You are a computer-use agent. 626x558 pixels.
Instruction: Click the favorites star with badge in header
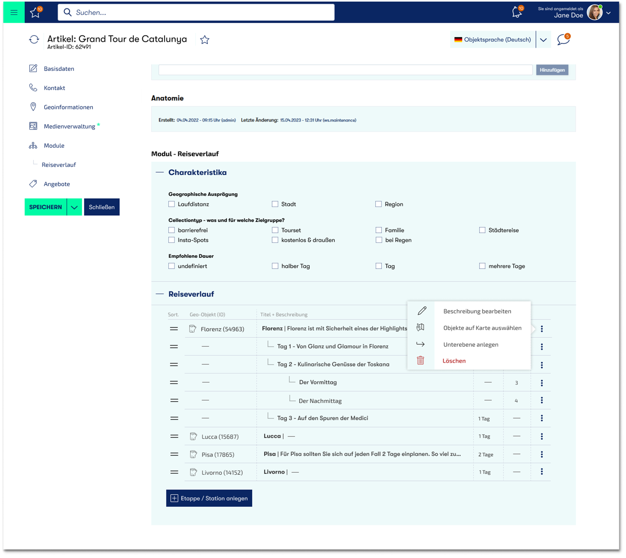pos(36,13)
